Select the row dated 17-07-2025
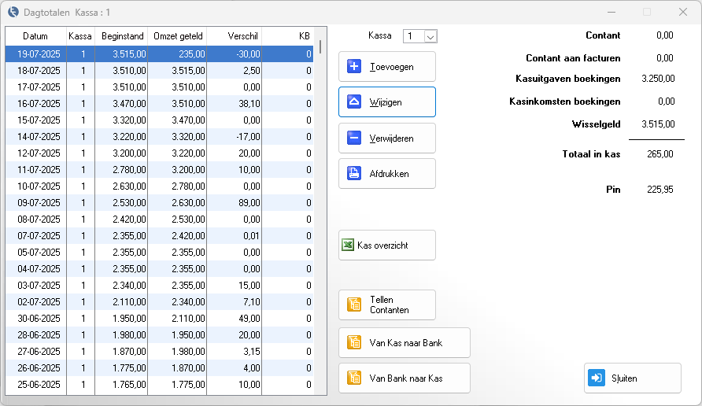The image size is (702, 406). (160, 87)
